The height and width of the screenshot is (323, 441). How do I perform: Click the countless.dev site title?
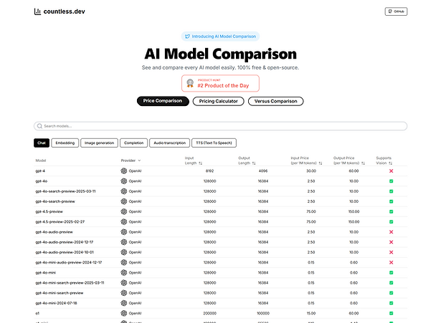(x=64, y=11)
